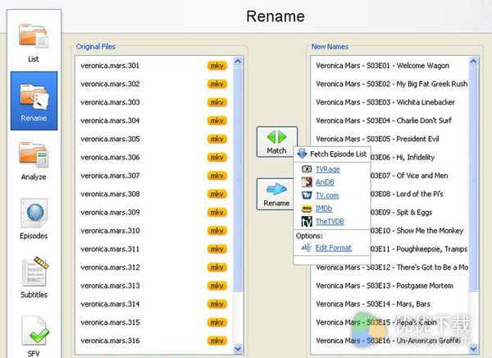Open the Episodes panel globe icon
Viewport: 492px width, 358px height.
point(34,213)
